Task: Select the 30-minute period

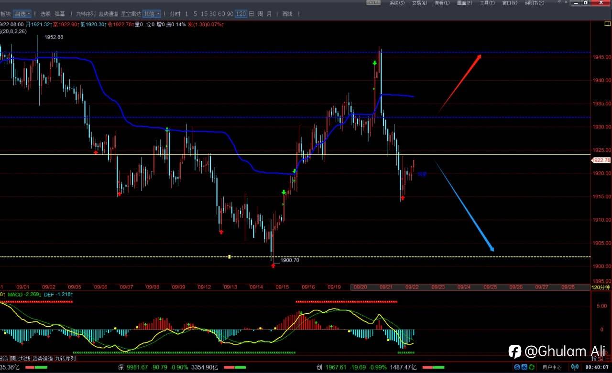Action: [213, 14]
